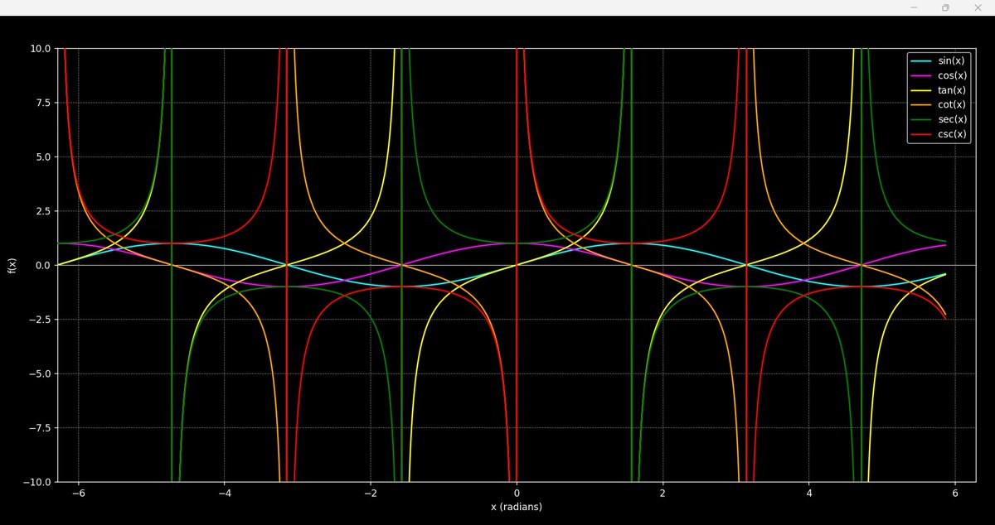Click the x-axis tick label −4
Viewport: 995px width, 525px height.
tap(224, 493)
